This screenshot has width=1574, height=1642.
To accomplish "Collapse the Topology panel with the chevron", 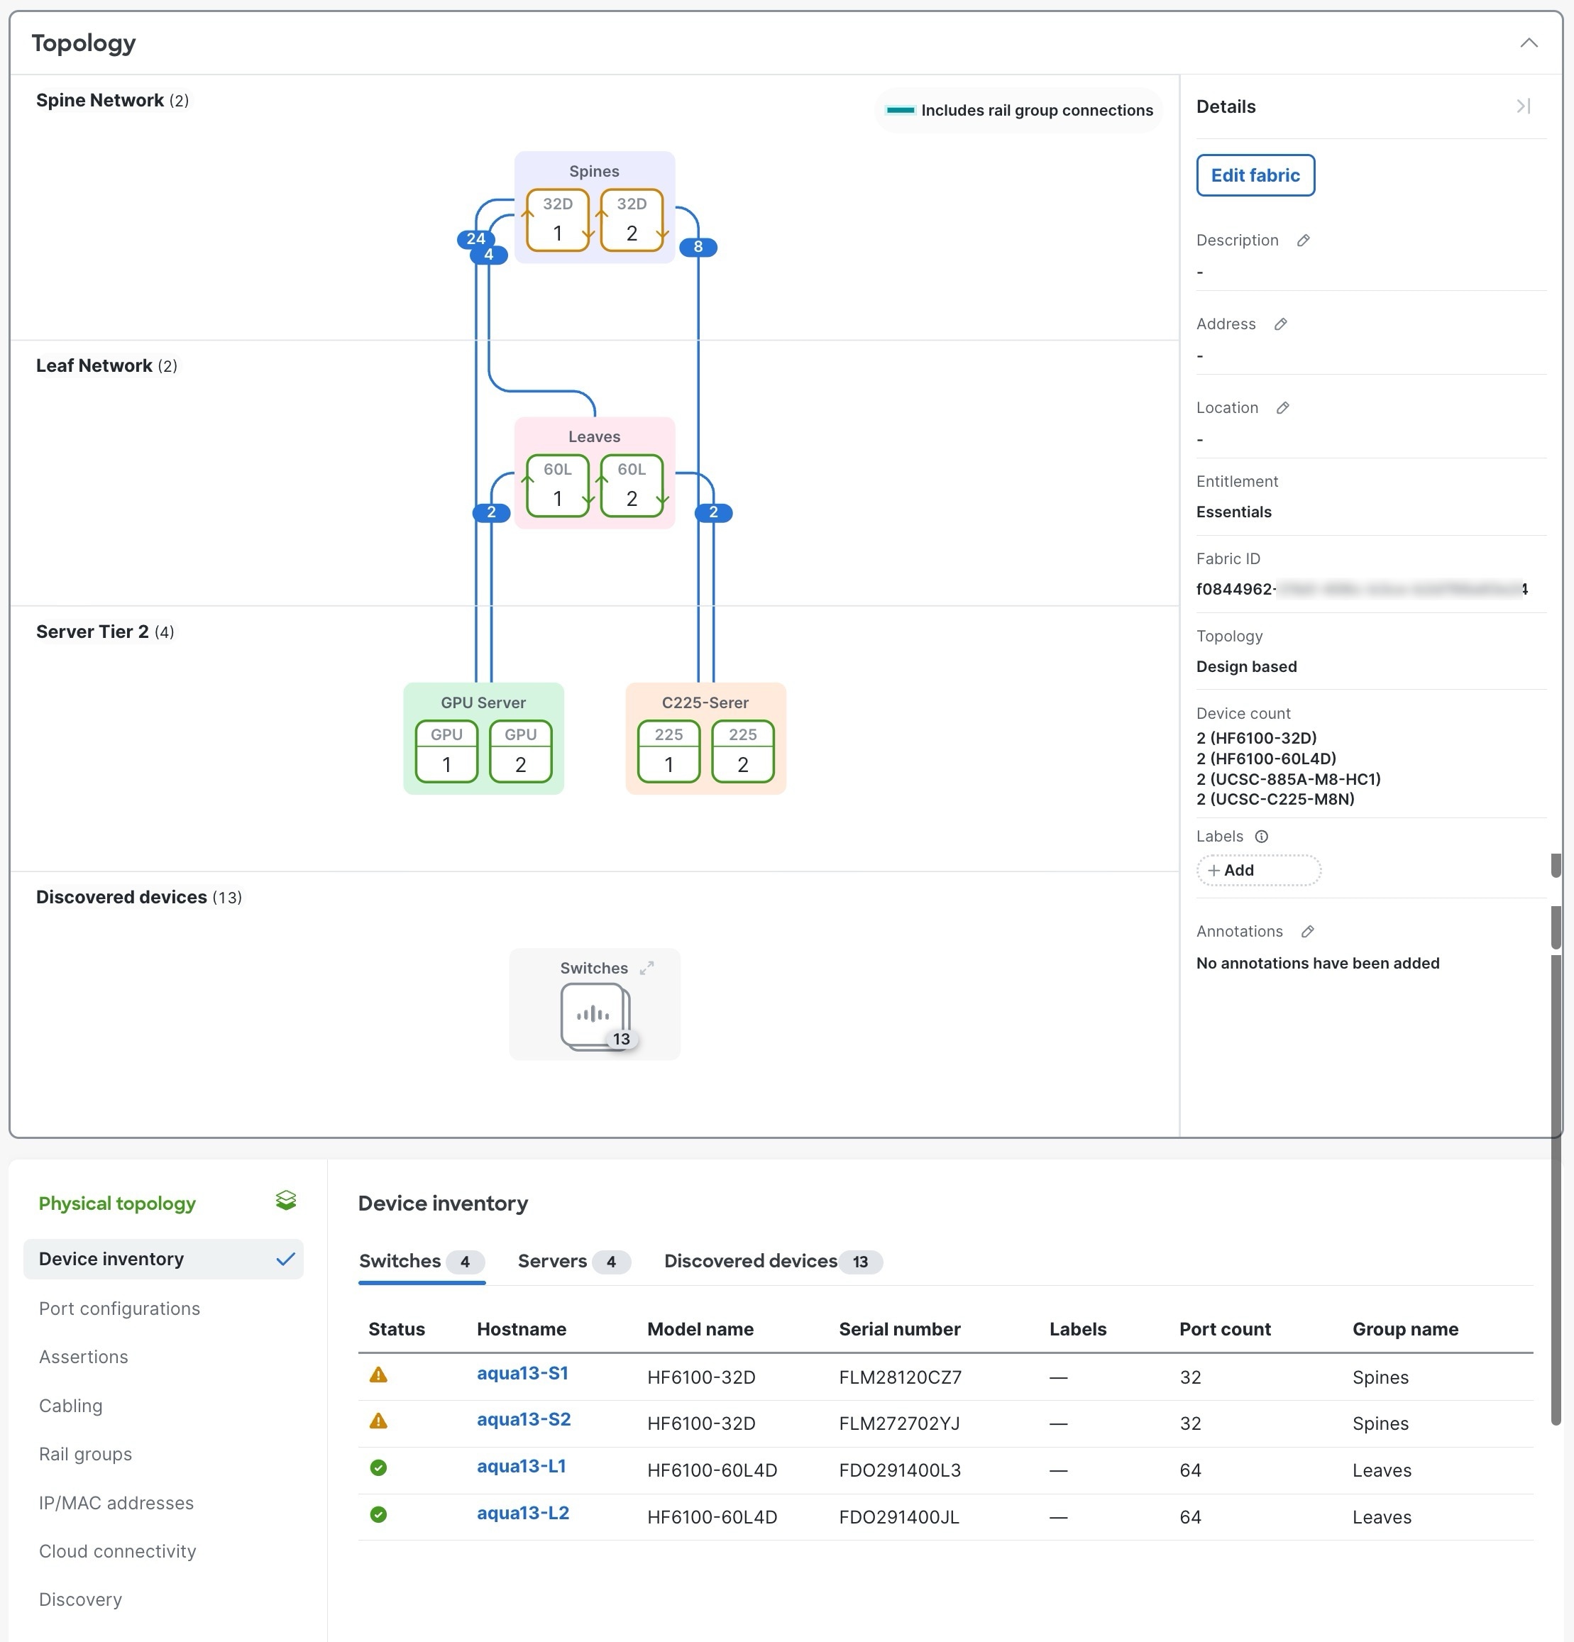I will tap(1528, 43).
